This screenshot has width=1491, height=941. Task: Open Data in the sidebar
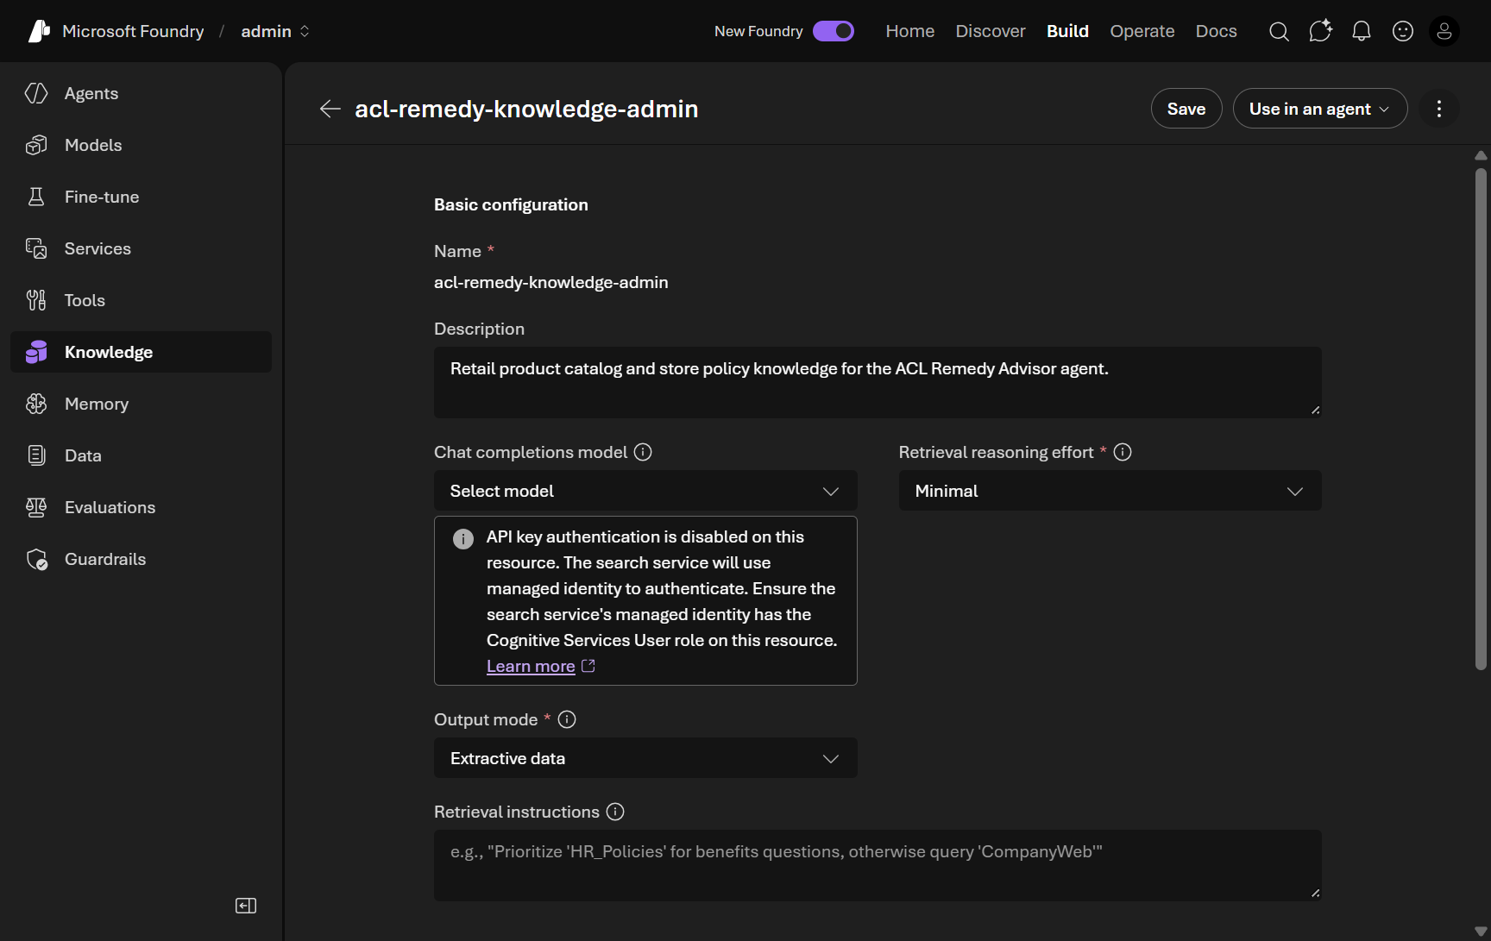pos(141,455)
